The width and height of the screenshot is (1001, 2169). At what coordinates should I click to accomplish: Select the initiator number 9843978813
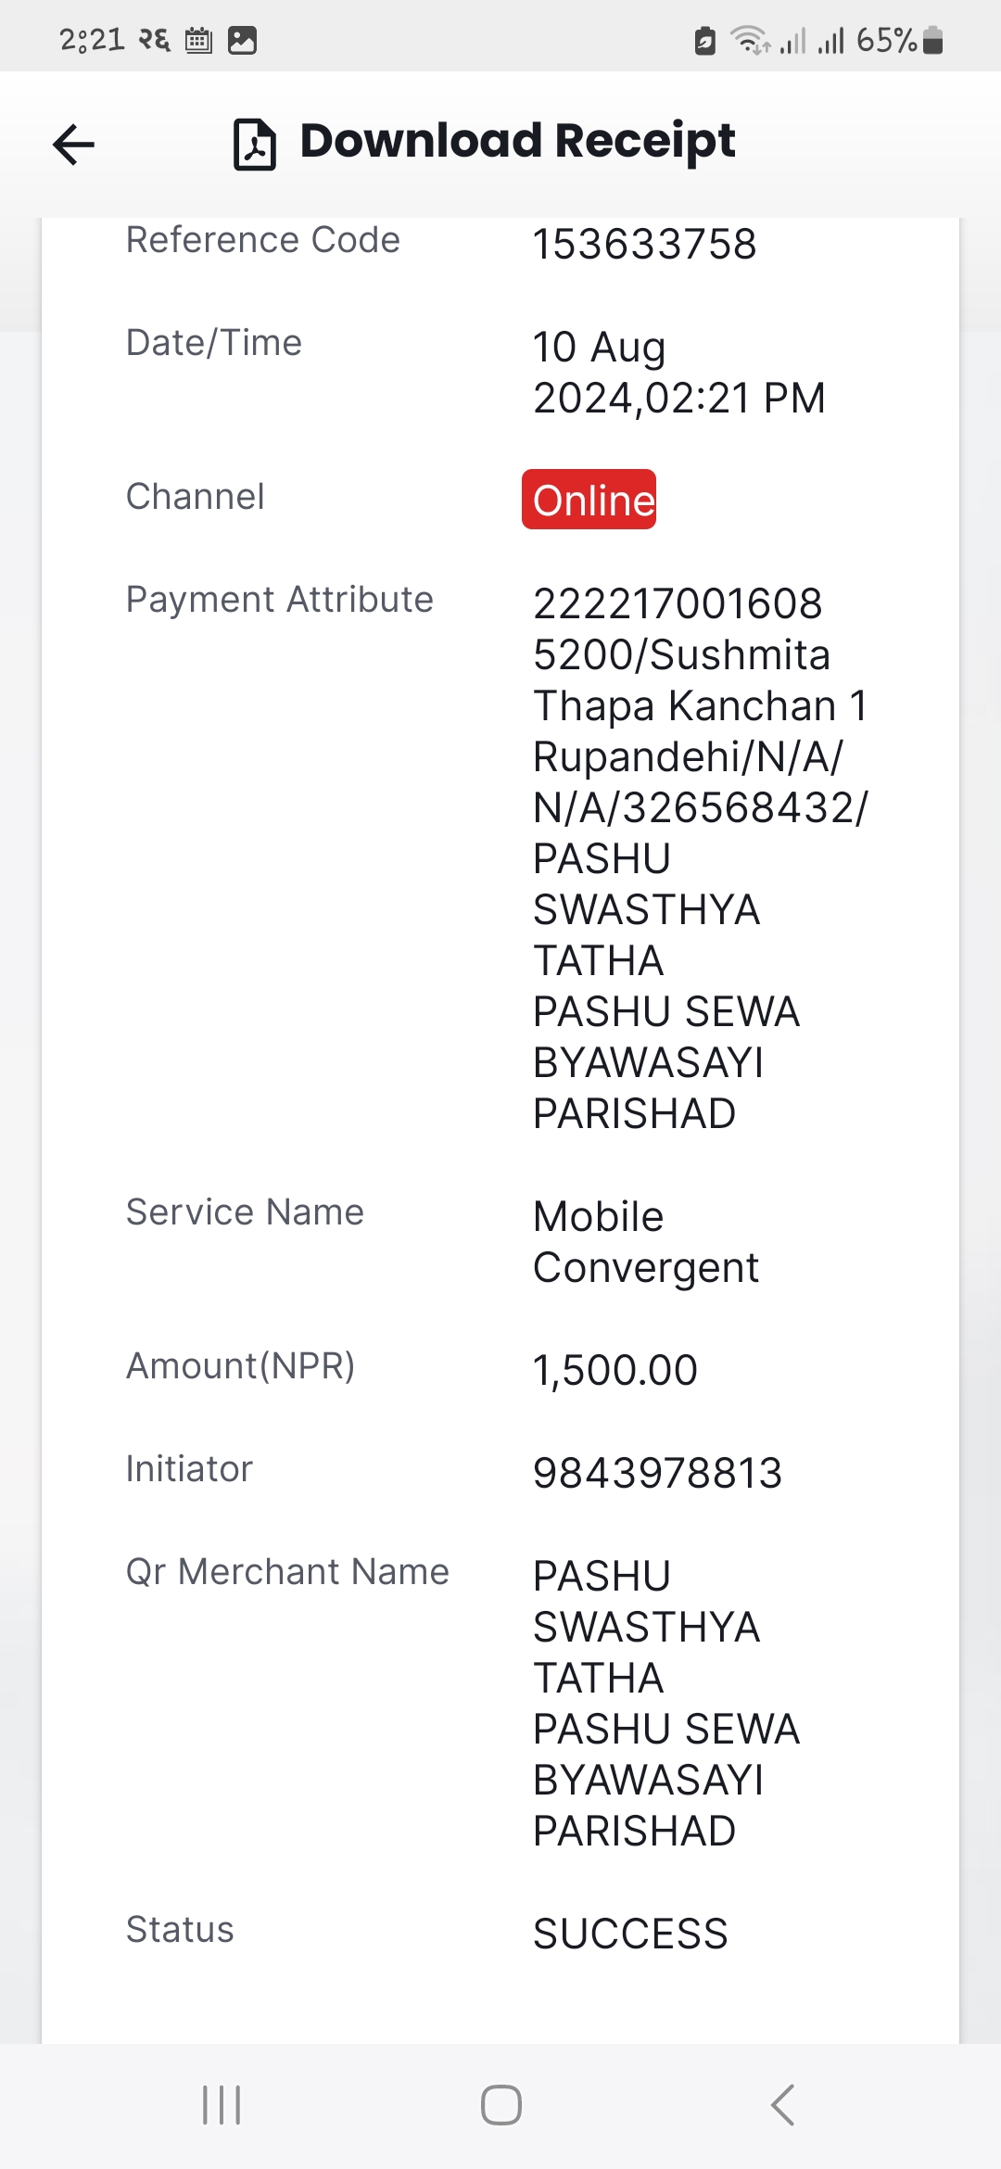[x=658, y=1473]
